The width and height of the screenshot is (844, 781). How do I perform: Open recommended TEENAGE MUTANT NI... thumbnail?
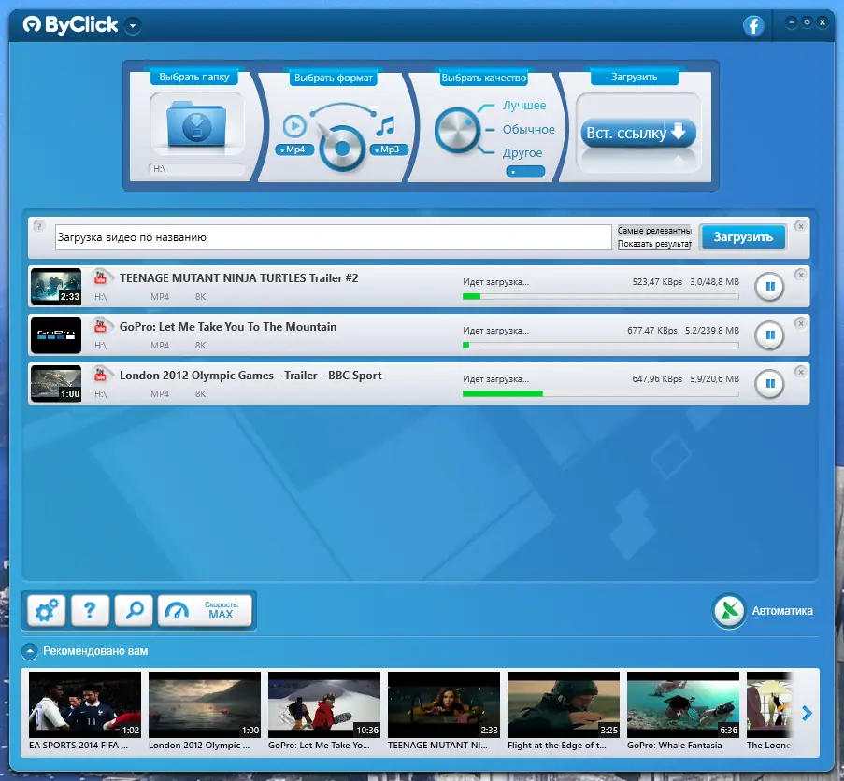pyautogui.click(x=444, y=704)
